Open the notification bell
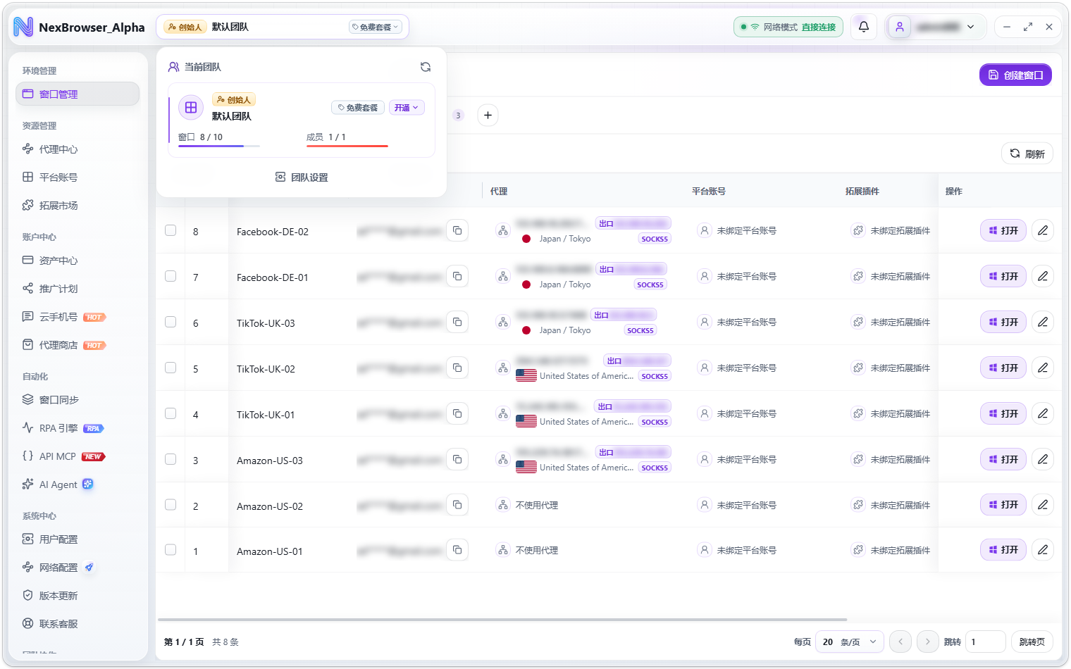 point(863,27)
